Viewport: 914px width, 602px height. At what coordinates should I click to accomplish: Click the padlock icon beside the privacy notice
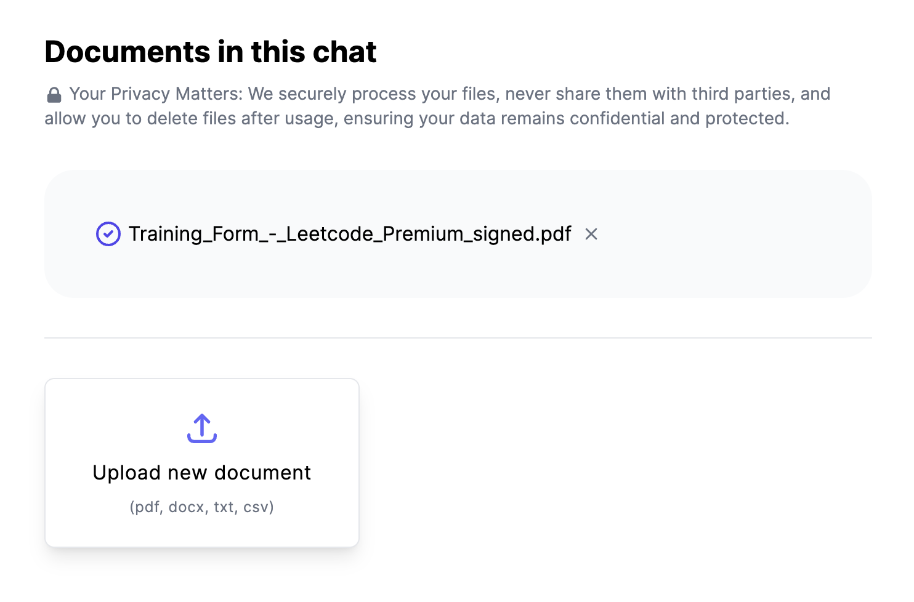click(x=54, y=95)
